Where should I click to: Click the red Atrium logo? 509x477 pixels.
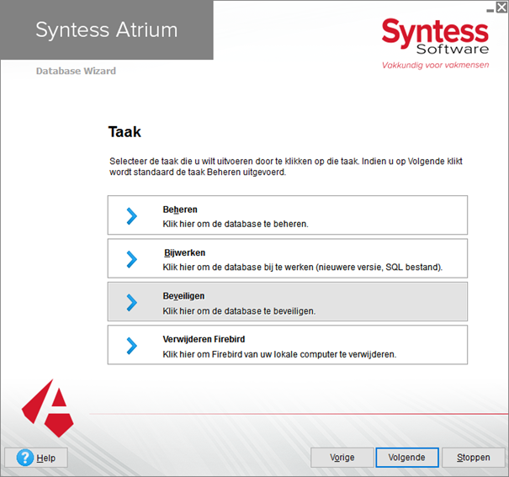48,408
